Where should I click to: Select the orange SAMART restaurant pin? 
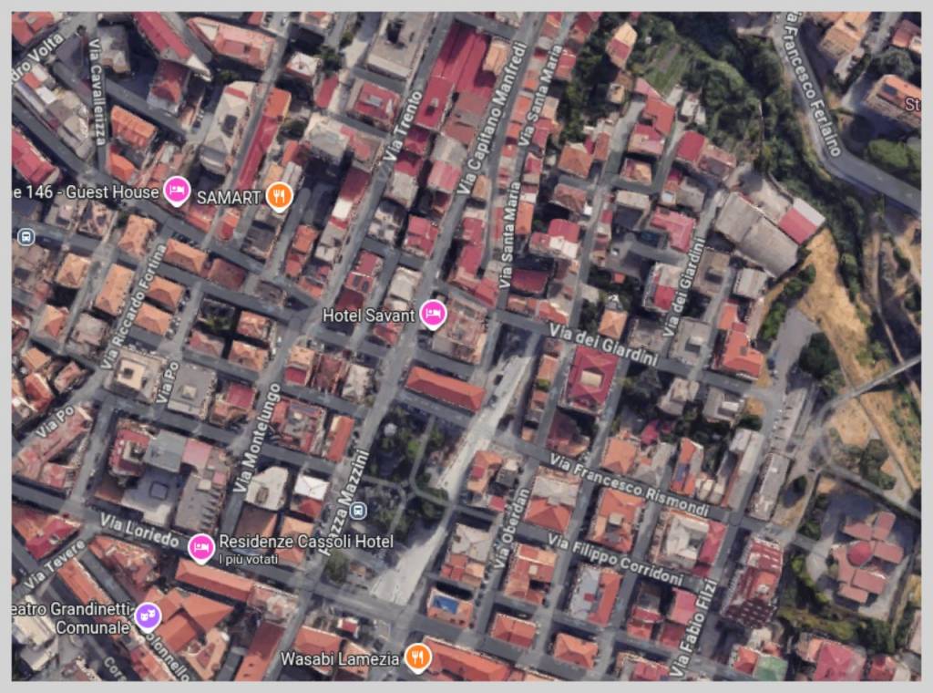coord(280,195)
